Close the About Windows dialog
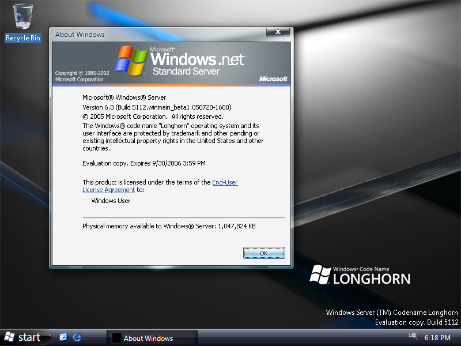The width and height of the screenshot is (461, 346). tap(278, 32)
